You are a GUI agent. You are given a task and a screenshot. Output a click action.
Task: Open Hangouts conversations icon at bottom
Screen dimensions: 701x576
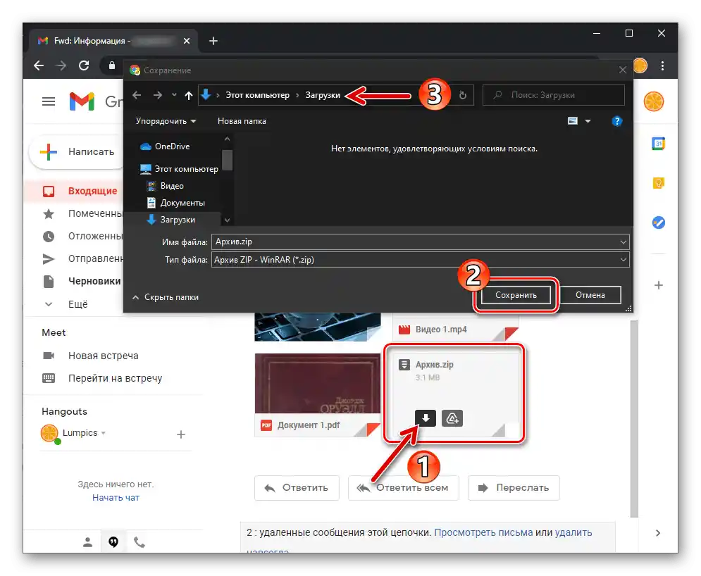(x=113, y=542)
